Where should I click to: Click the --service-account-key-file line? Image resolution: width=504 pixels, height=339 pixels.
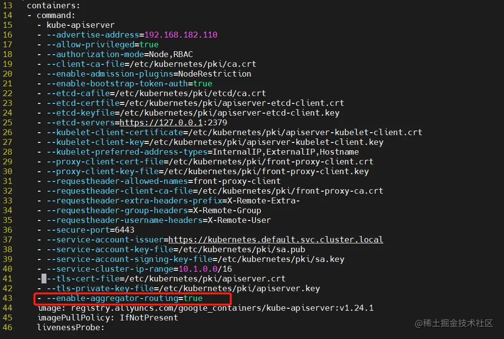[171, 249]
